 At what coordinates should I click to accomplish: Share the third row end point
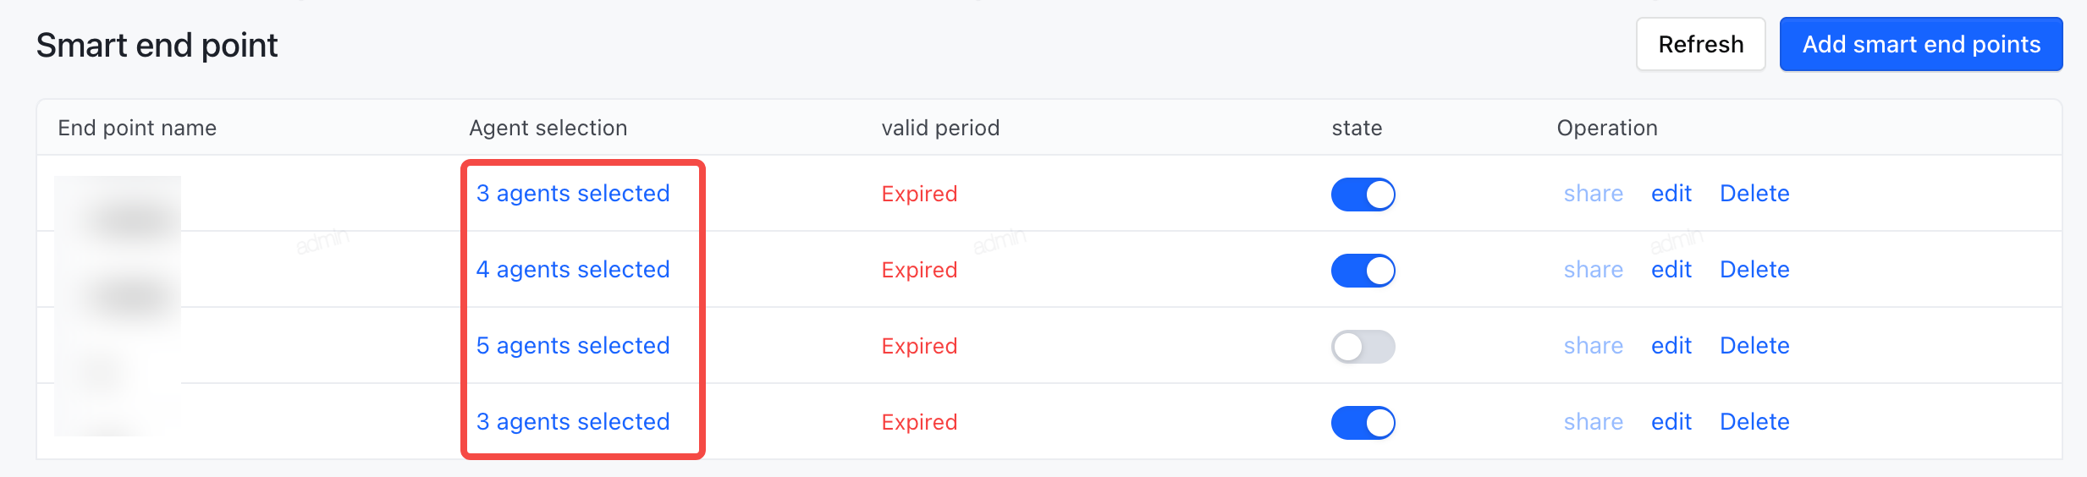[x=1594, y=346]
